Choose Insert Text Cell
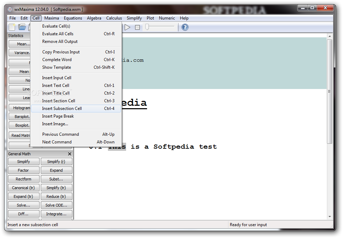This screenshot has width=343, height=238. point(76,85)
